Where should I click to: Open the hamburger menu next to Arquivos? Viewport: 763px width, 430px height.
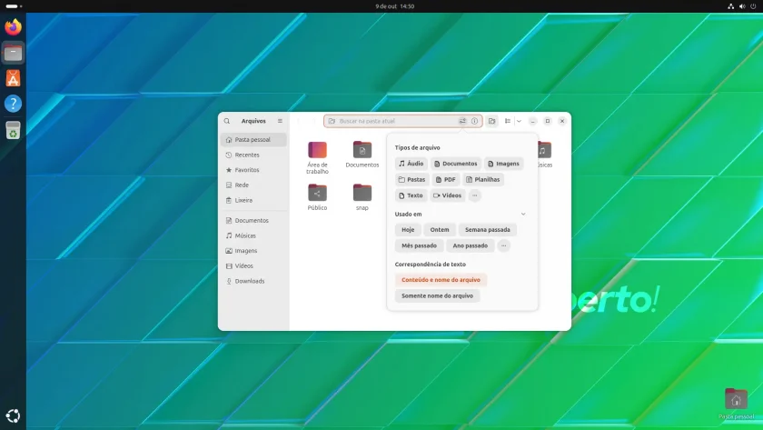pyautogui.click(x=280, y=121)
